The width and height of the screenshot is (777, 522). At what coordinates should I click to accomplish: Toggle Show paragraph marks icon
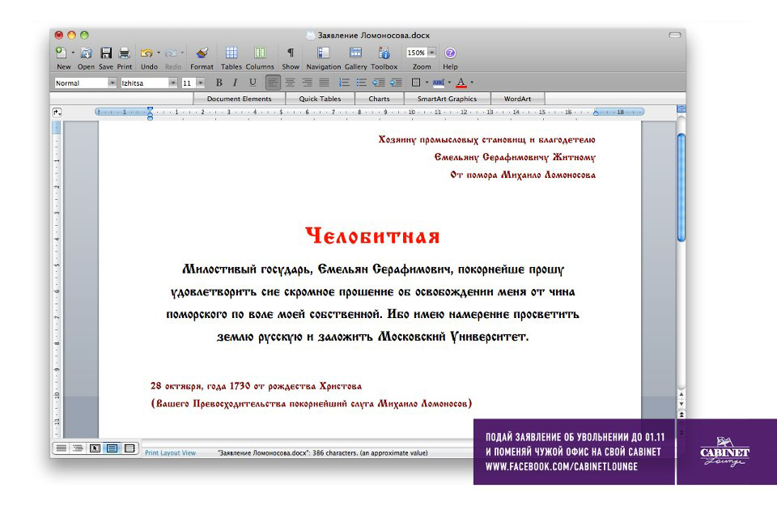[291, 53]
